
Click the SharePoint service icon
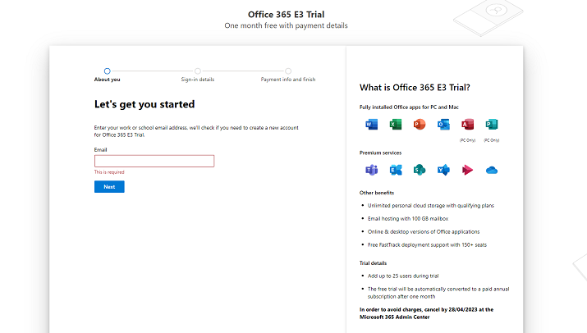pyautogui.click(x=420, y=170)
